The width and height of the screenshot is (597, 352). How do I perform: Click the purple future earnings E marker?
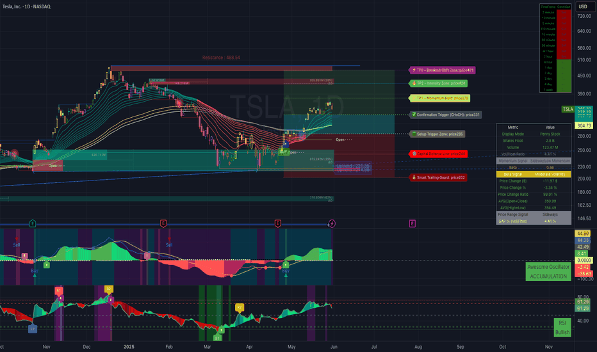coord(413,223)
